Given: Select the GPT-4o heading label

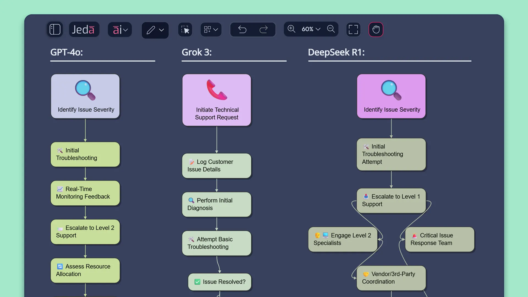Looking at the screenshot, I should 67,52.
